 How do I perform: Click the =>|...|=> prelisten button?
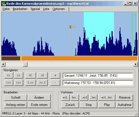[107, 98]
